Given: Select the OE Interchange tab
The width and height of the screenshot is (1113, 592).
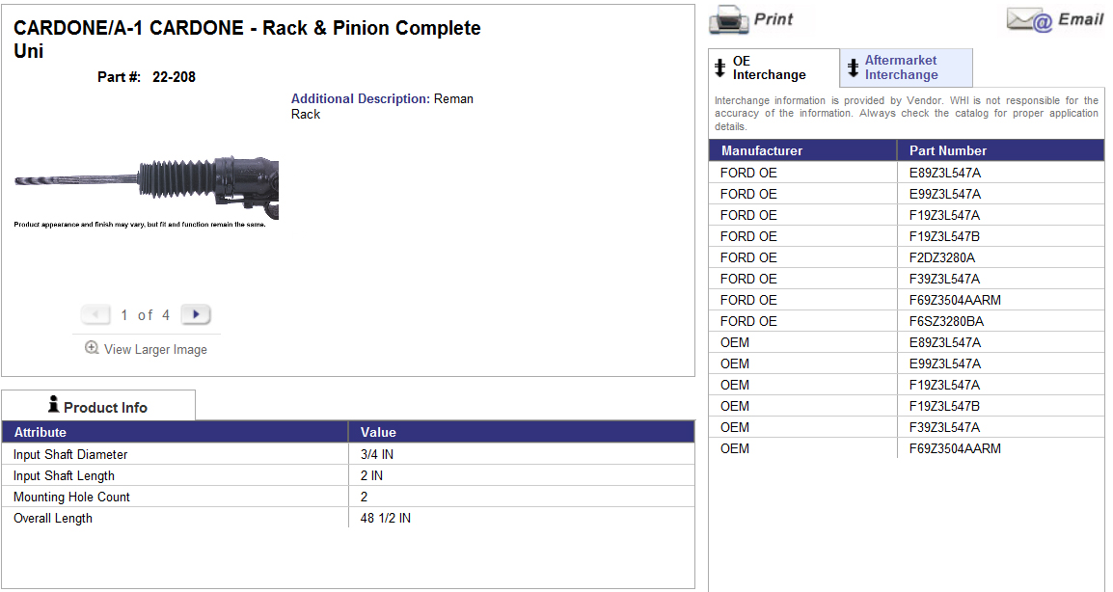Looking at the screenshot, I should pos(769,67).
